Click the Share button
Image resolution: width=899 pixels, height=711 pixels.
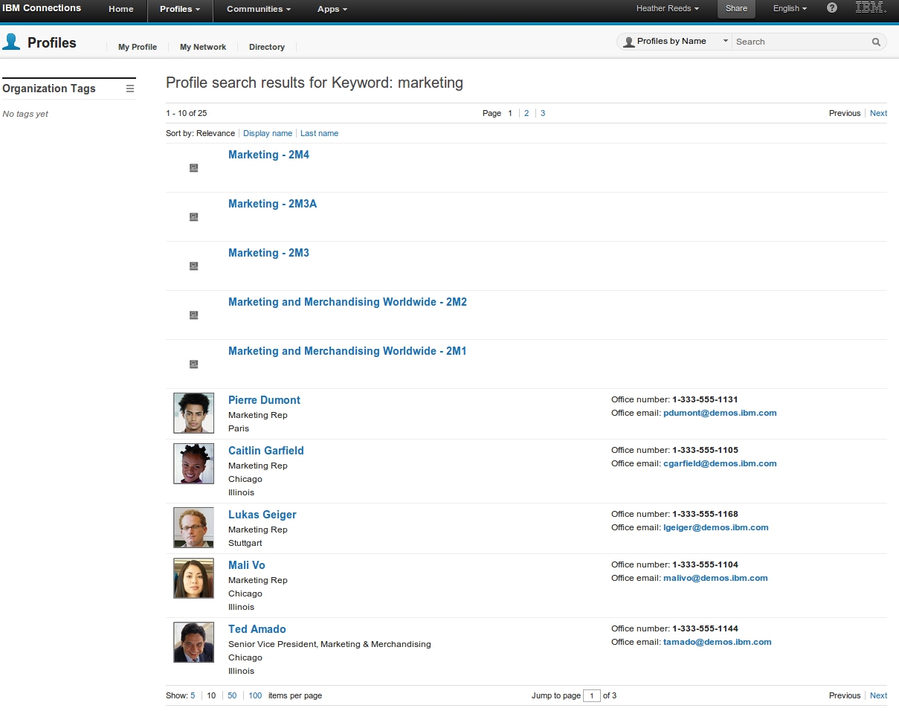point(735,9)
